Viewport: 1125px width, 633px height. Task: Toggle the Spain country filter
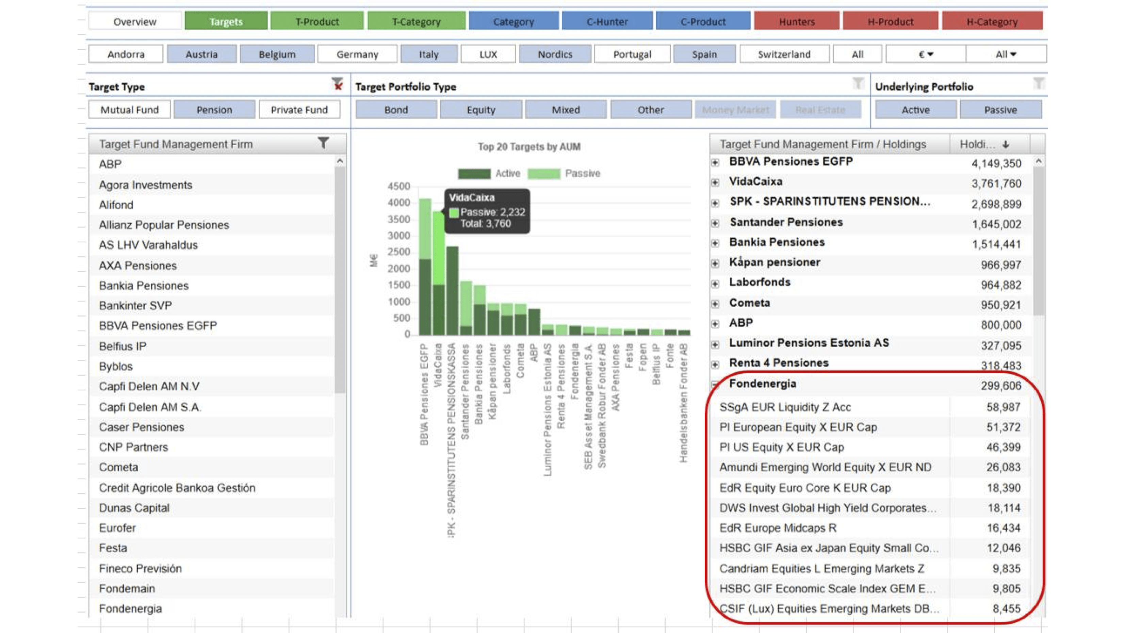[x=704, y=54]
